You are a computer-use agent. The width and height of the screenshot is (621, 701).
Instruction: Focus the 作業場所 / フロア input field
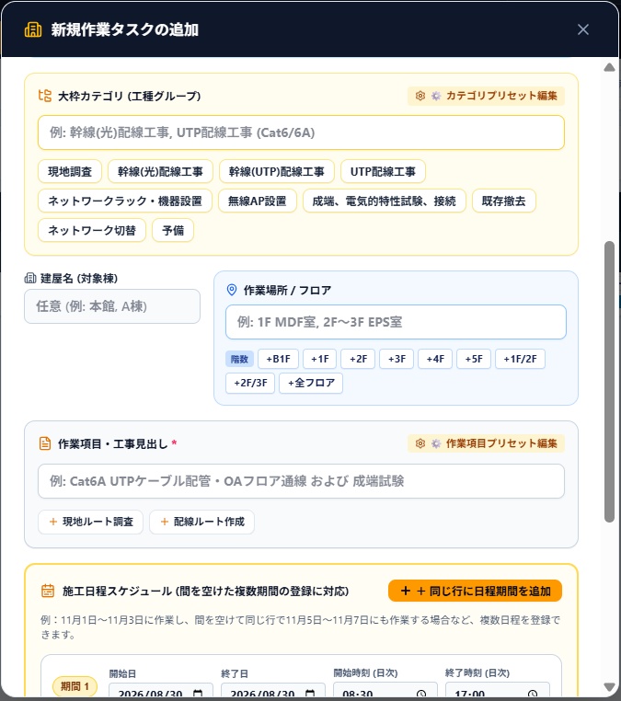pos(396,322)
